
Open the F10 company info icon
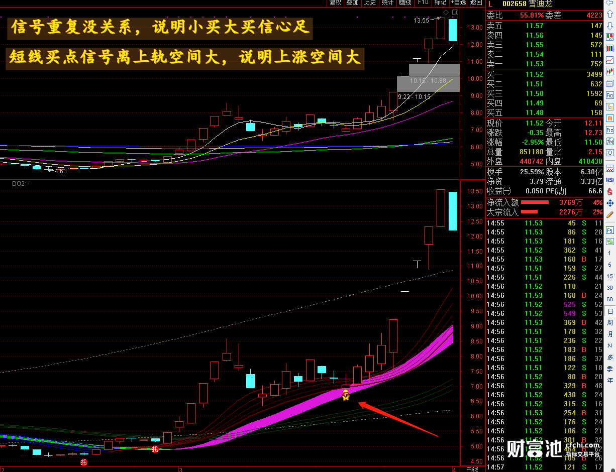(x=610, y=95)
